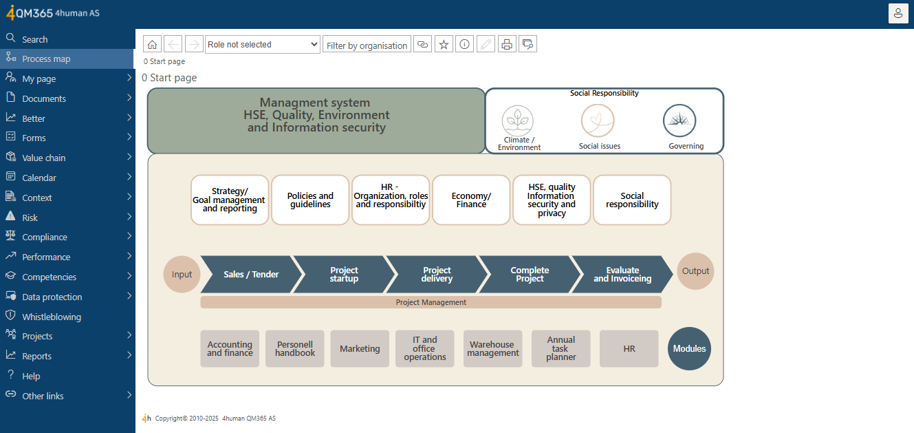Viewport: 914px width, 433px height.
Task: Open the comments and feedback icon in toolbar
Action: click(527, 44)
